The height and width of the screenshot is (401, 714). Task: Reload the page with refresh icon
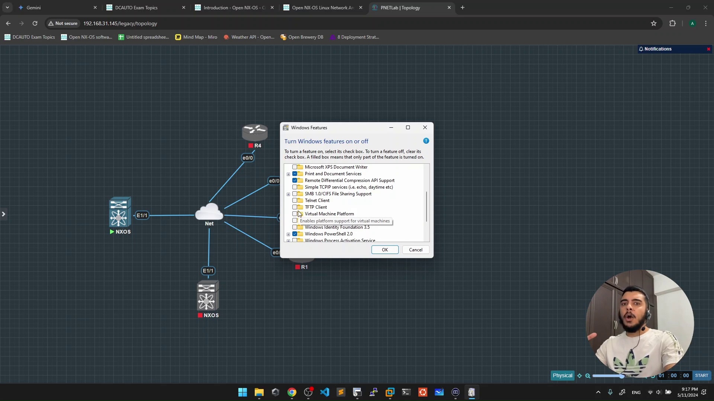pos(35,23)
